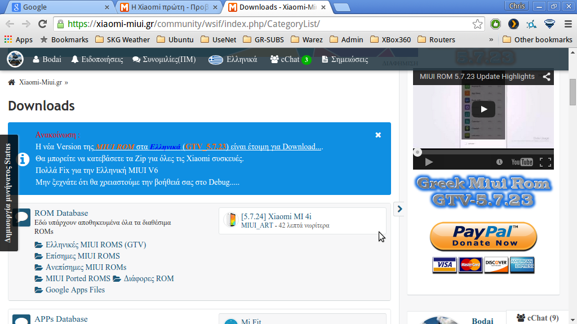Open the Bookmarks star folder
Screen dimensions: 577x324
click(x=64, y=39)
